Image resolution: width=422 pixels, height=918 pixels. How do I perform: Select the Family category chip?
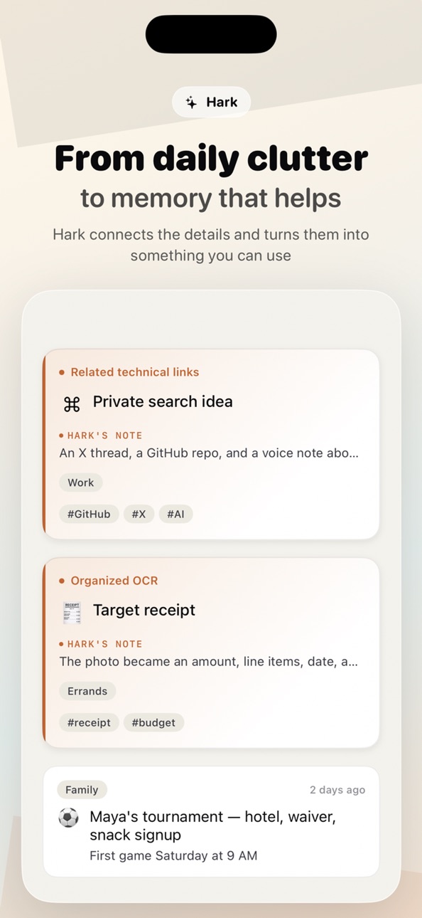click(82, 790)
